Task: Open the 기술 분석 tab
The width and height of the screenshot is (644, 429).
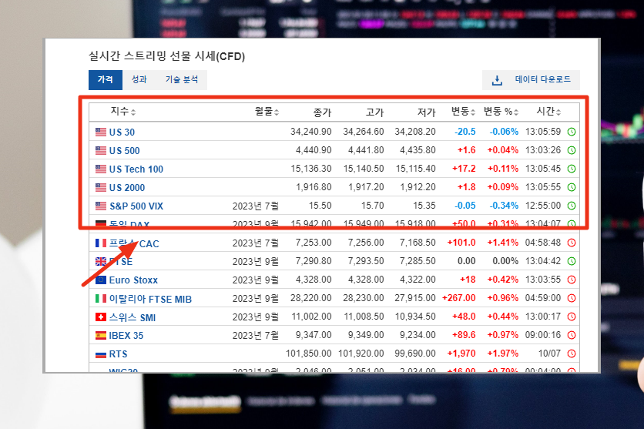Action: [x=182, y=79]
